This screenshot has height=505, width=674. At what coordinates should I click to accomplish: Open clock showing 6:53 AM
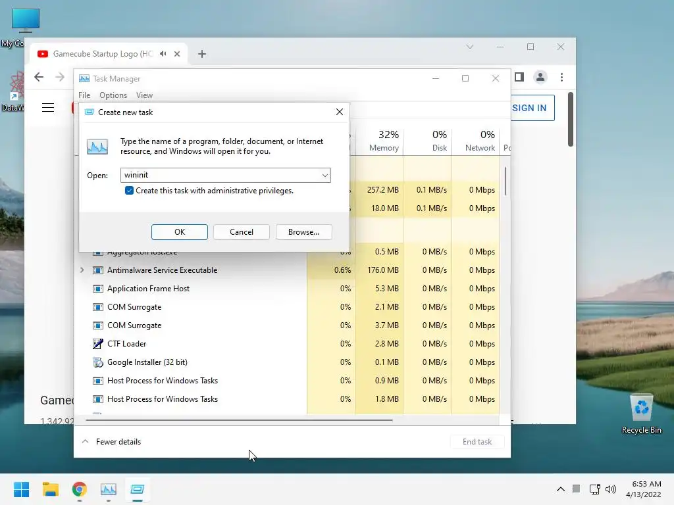coord(643,489)
